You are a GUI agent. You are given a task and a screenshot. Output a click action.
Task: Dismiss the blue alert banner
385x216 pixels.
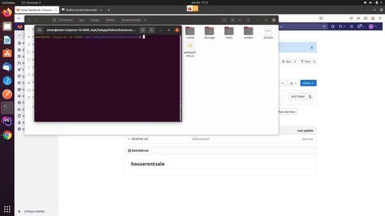(312, 47)
